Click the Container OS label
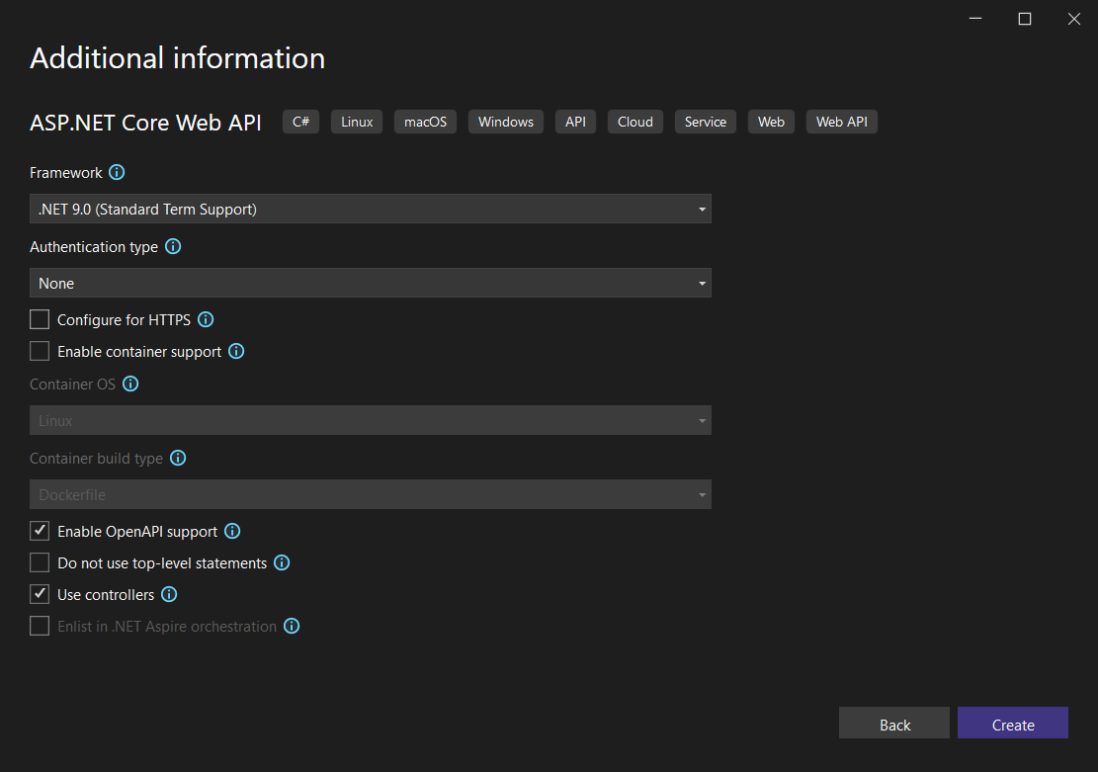The image size is (1098, 772). click(x=72, y=385)
